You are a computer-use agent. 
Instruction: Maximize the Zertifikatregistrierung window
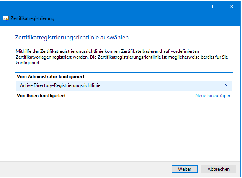point(214,6)
